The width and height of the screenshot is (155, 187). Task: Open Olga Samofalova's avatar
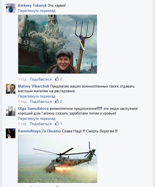(x=11, y=111)
